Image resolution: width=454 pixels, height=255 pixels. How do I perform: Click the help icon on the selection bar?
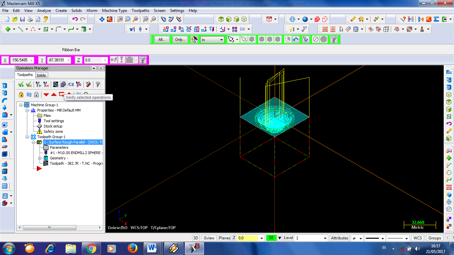[x=334, y=40]
